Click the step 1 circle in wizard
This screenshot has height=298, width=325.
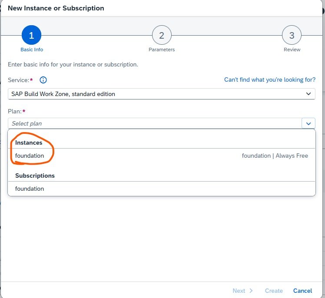[x=31, y=36]
